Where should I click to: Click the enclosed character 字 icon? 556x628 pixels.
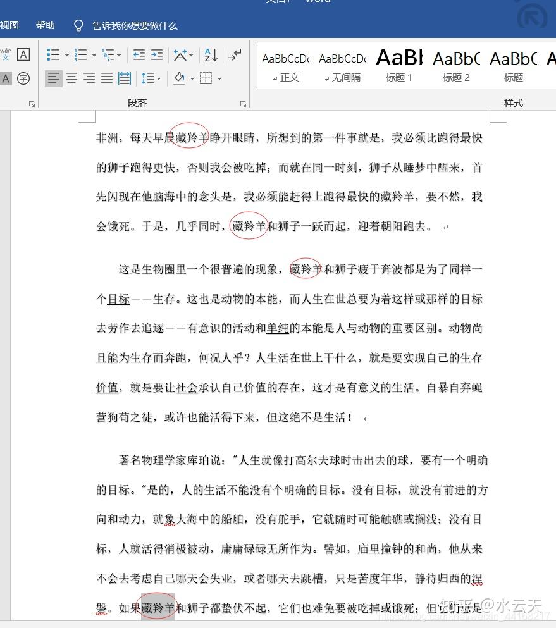click(x=23, y=78)
